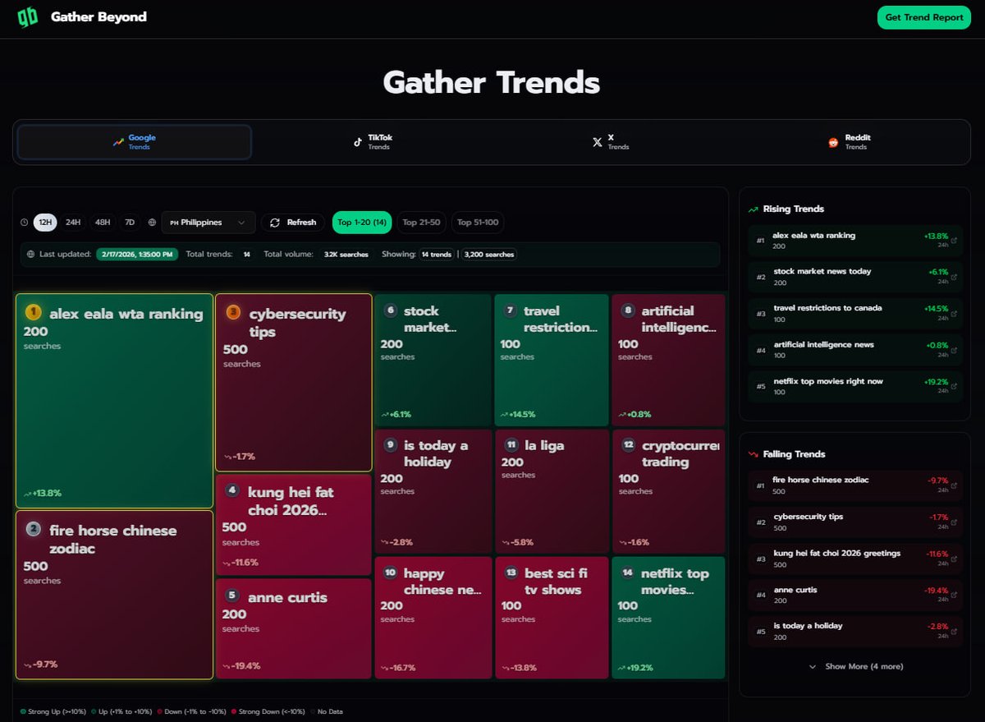The width and height of the screenshot is (985, 722).
Task: Open the cryptocurrency trading tile
Action: click(x=669, y=491)
